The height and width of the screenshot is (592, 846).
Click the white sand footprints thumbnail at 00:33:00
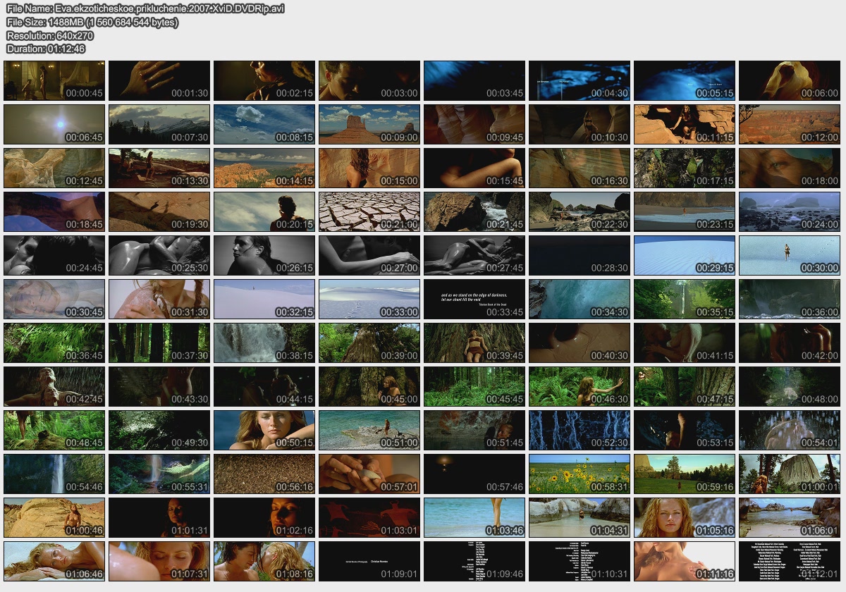(x=369, y=299)
